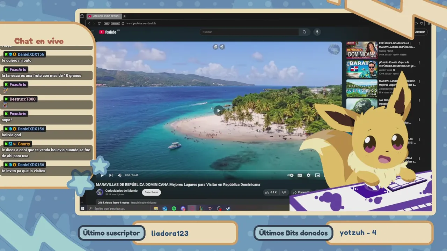Reload the page with the refresh icon

pos(99,23)
